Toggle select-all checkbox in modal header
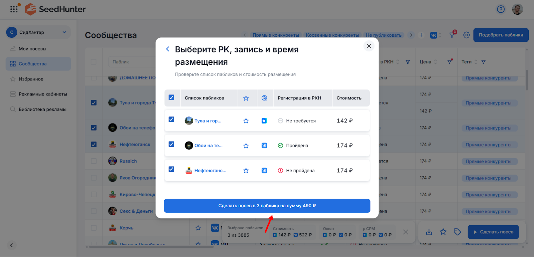 pyautogui.click(x=172, y=97)
